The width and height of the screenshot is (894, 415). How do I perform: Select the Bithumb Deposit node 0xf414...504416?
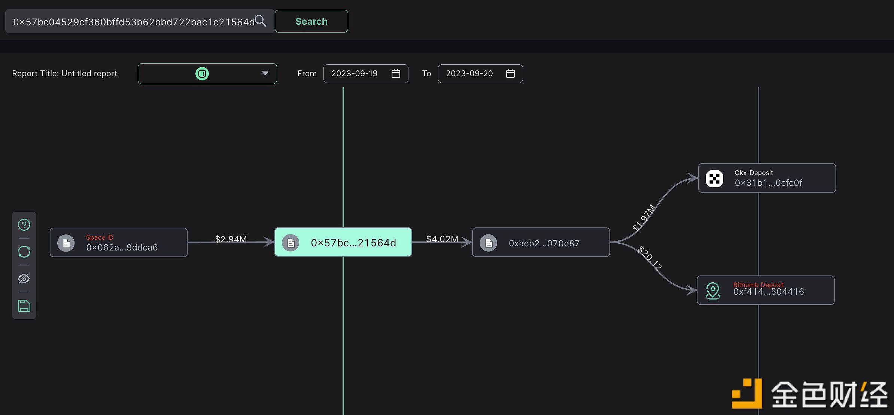point(766,290)
